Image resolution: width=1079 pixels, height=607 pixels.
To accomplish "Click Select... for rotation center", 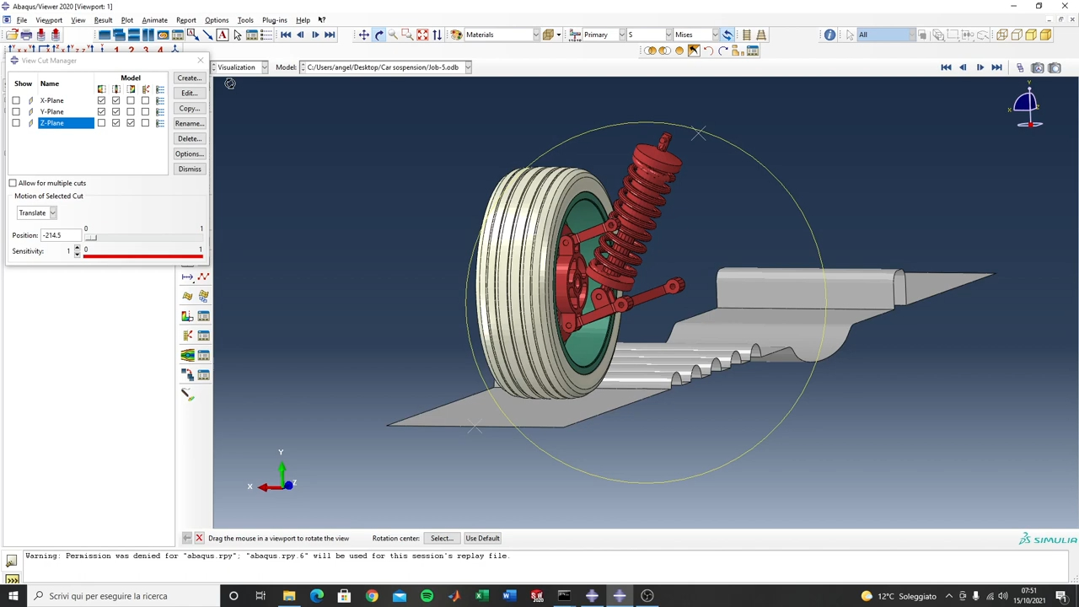I will tap(442, 538).
